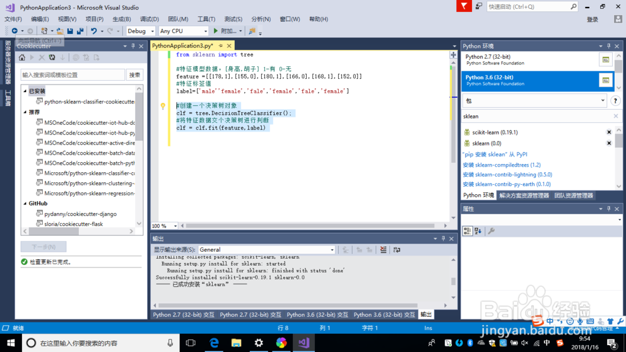Viewport: 626px width, 352px height.
Task: Pin the Properties panel
Action: 608,209
